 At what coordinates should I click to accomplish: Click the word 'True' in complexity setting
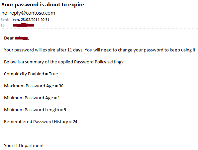click(53, 74)
